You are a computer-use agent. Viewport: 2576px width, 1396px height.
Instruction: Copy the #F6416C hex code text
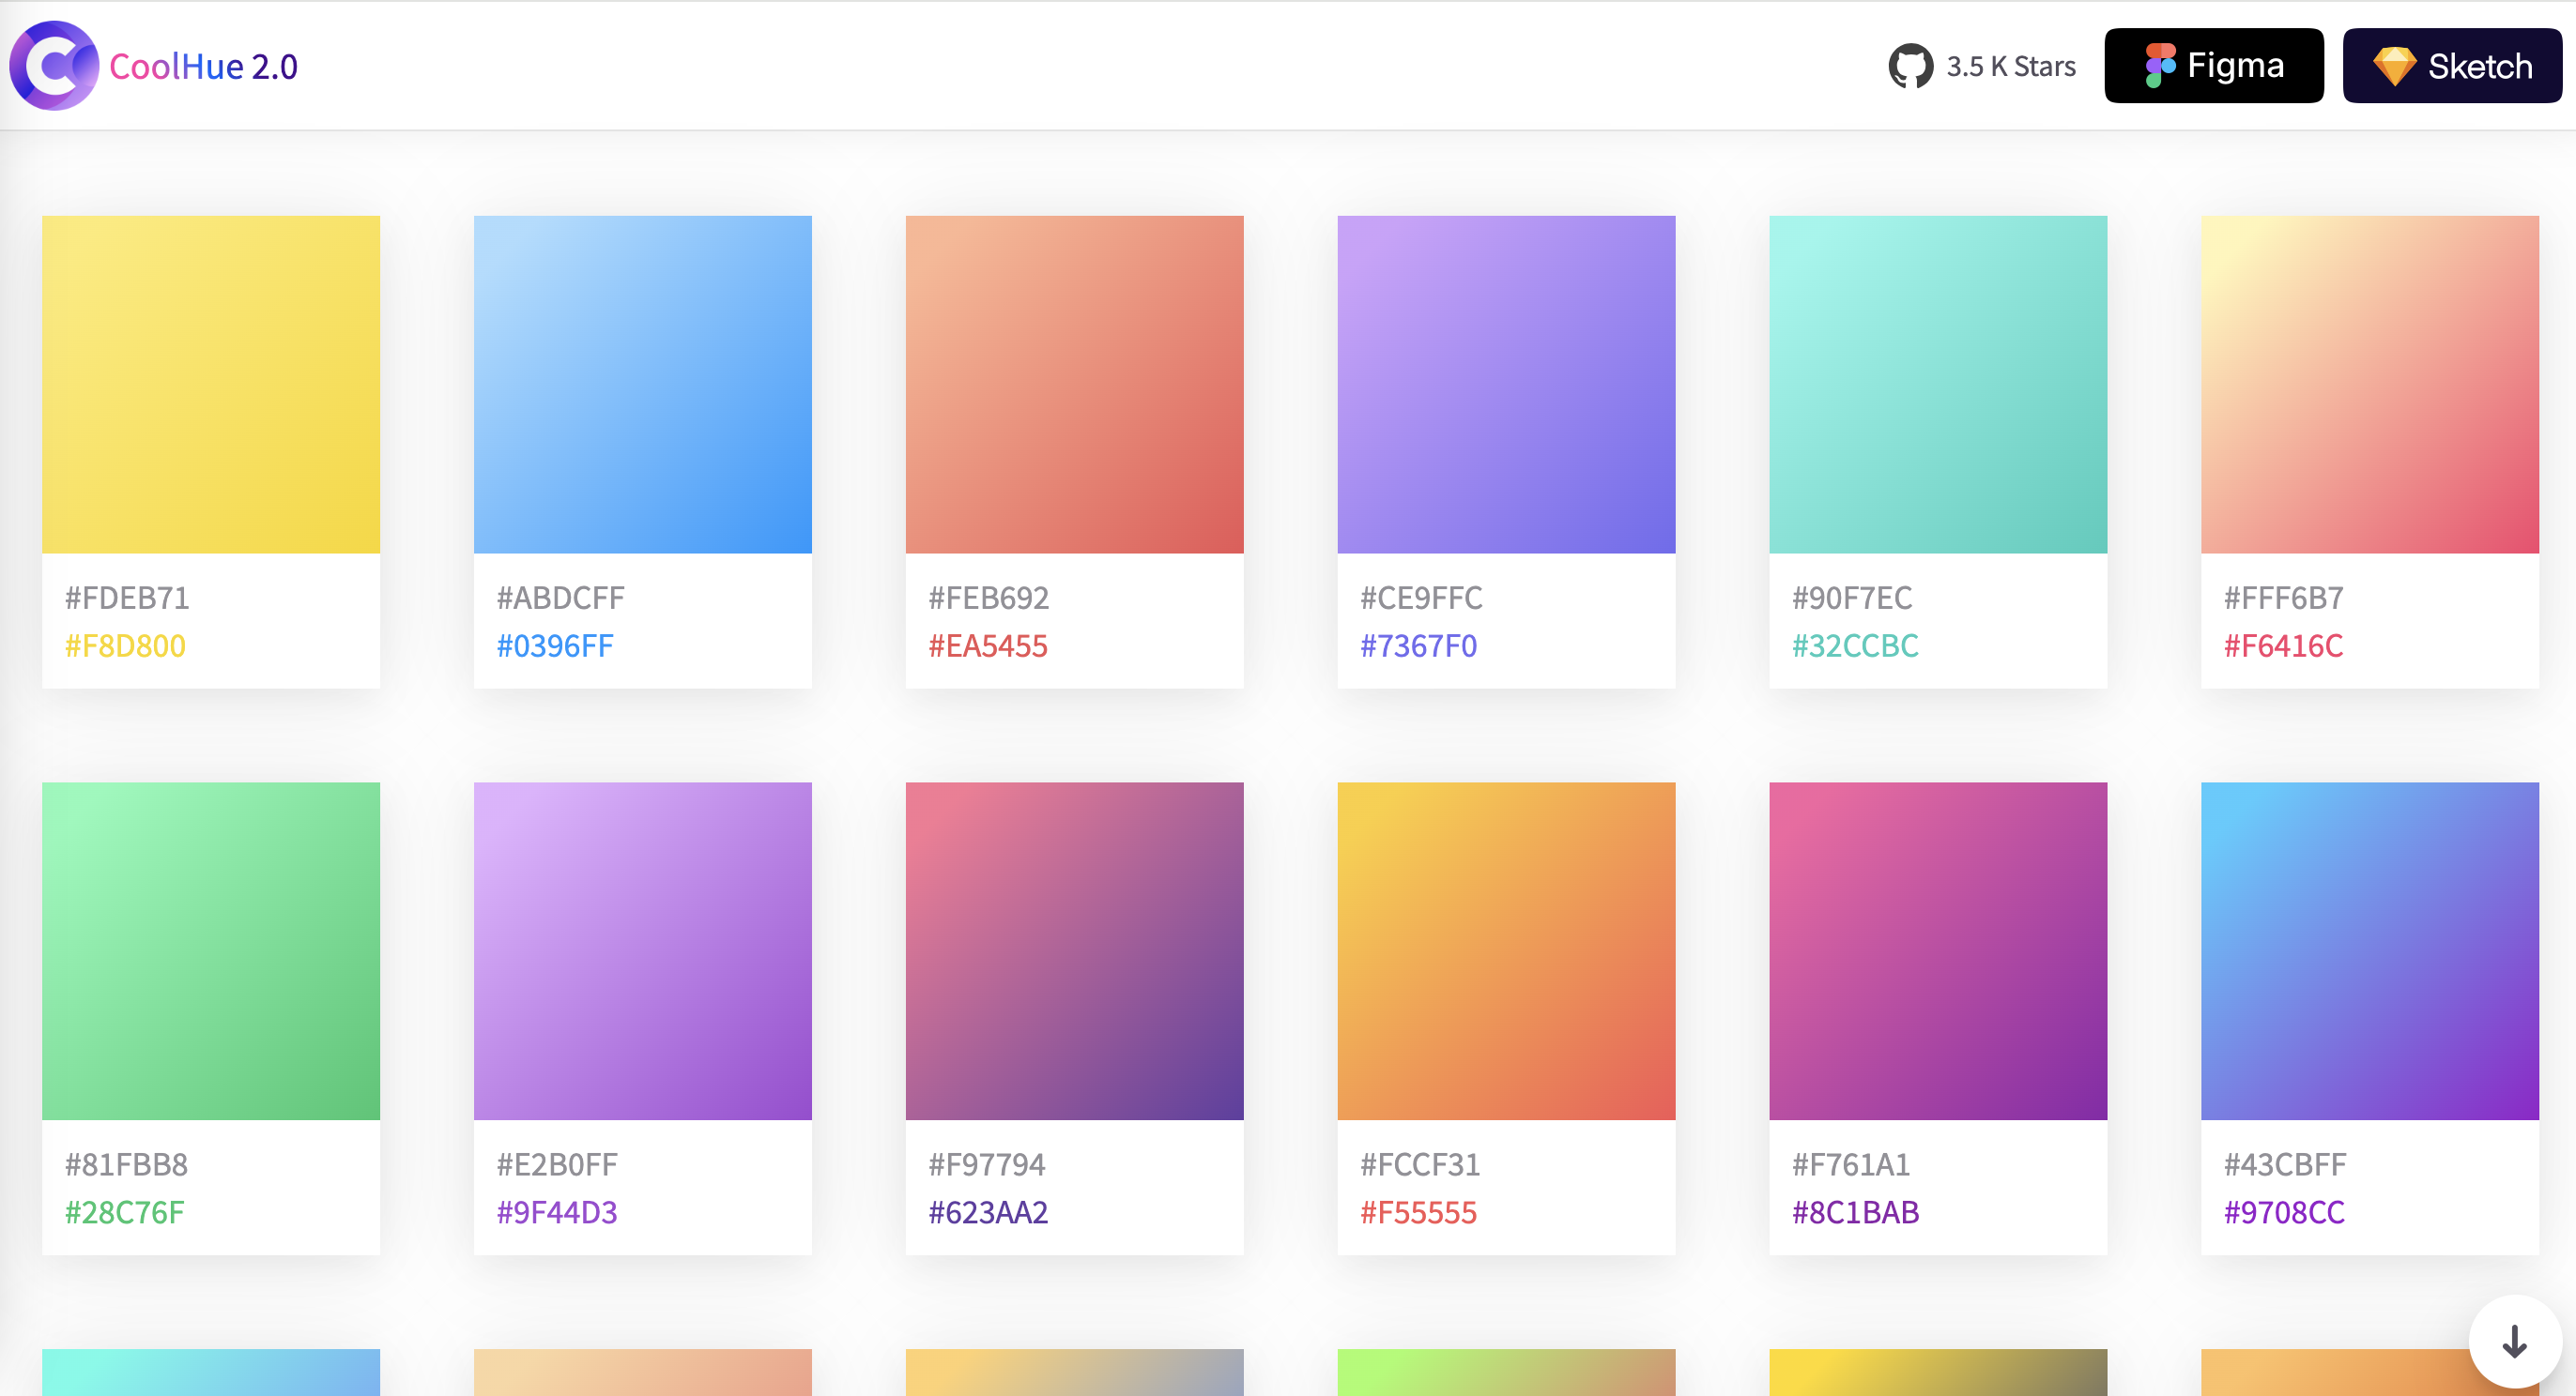[x=2283, y=645]
